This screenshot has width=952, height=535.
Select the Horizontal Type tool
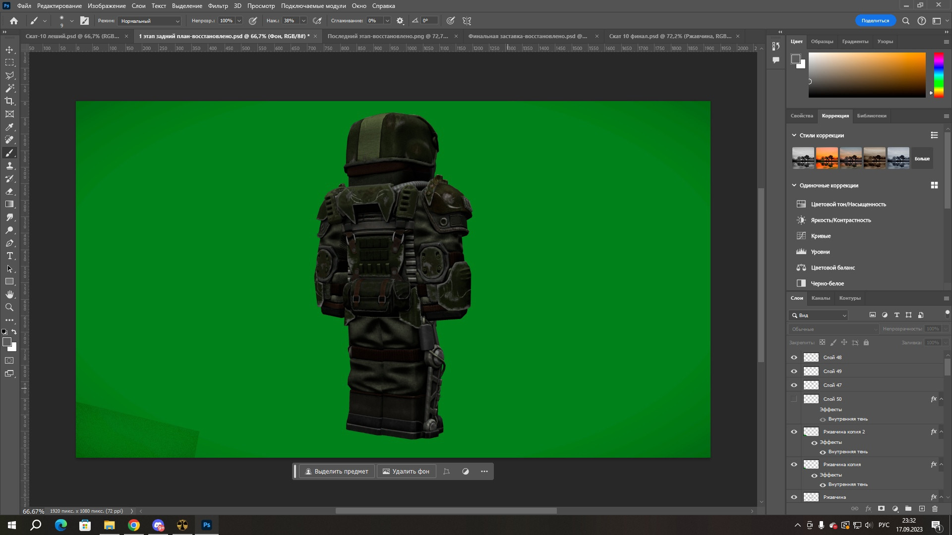(x=9, y=256)
